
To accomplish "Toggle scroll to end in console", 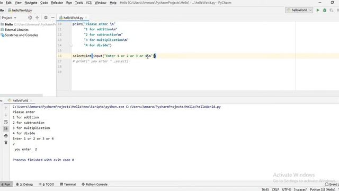I will [x=6, y=128].
